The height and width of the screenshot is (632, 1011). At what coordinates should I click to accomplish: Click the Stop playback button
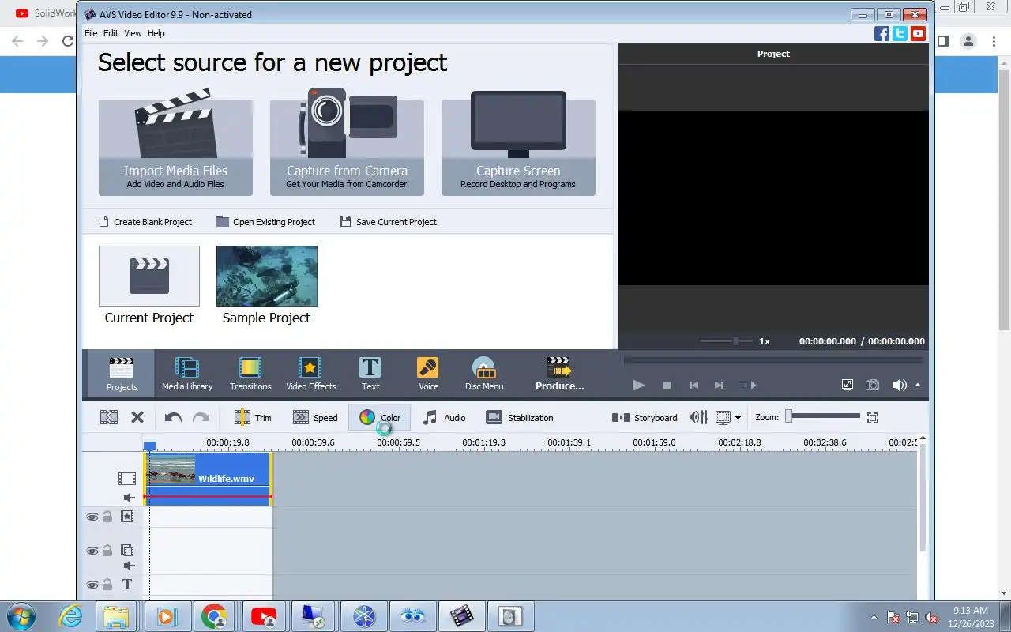667,385
